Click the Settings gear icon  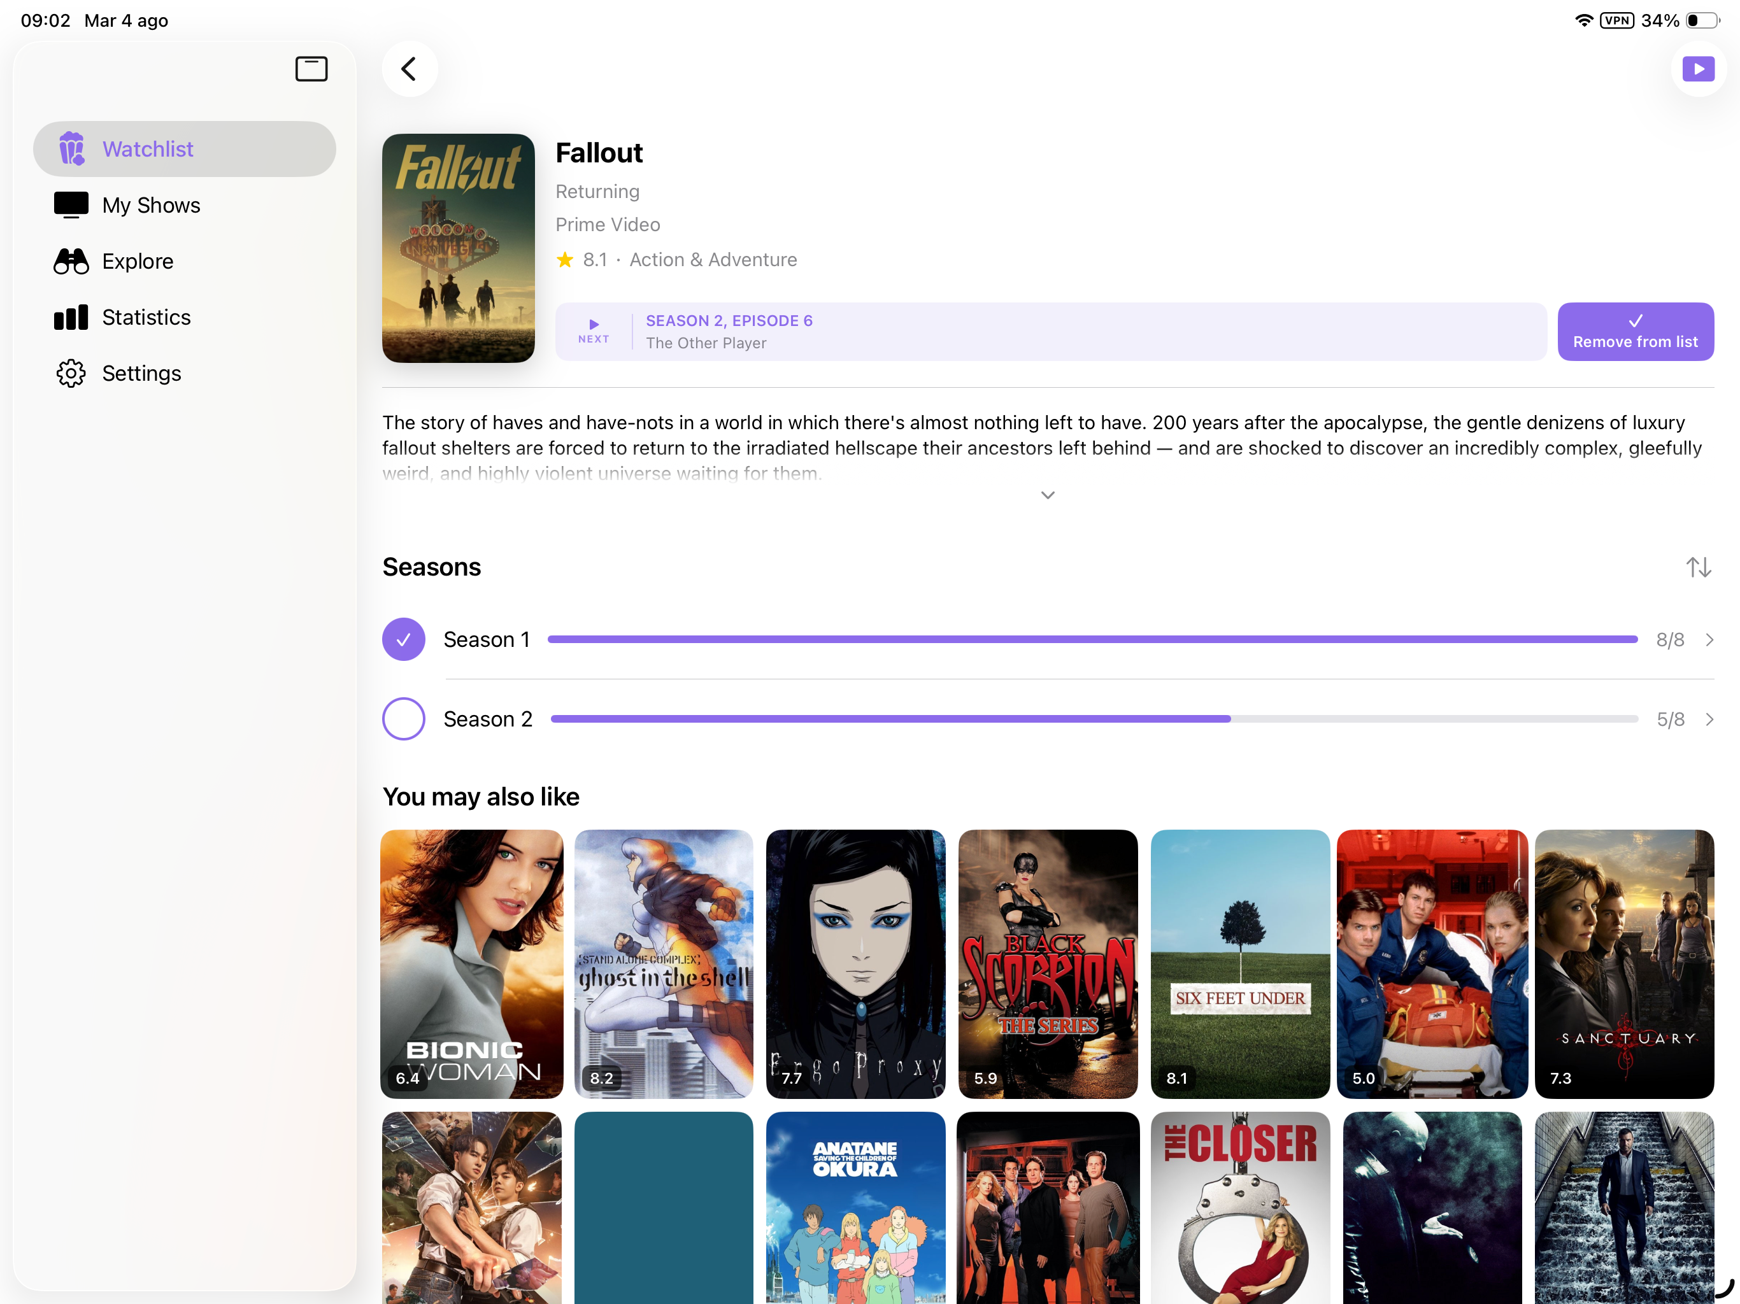click(x=71, y=372)
